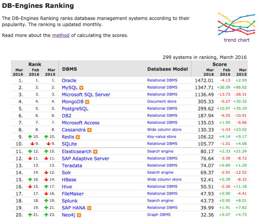Image resolution: width=258 pixels, height=218 pixels.
Task: Open the Oracle database entry
Action: click(69, 80)
